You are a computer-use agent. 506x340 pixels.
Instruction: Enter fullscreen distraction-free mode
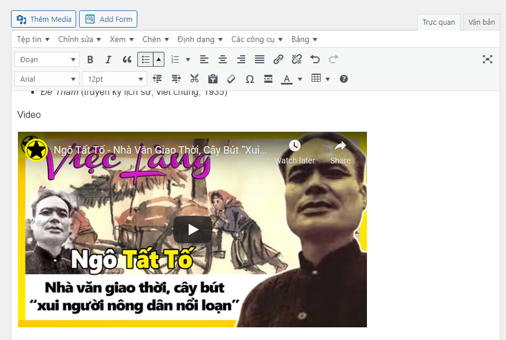pos(488,59)
